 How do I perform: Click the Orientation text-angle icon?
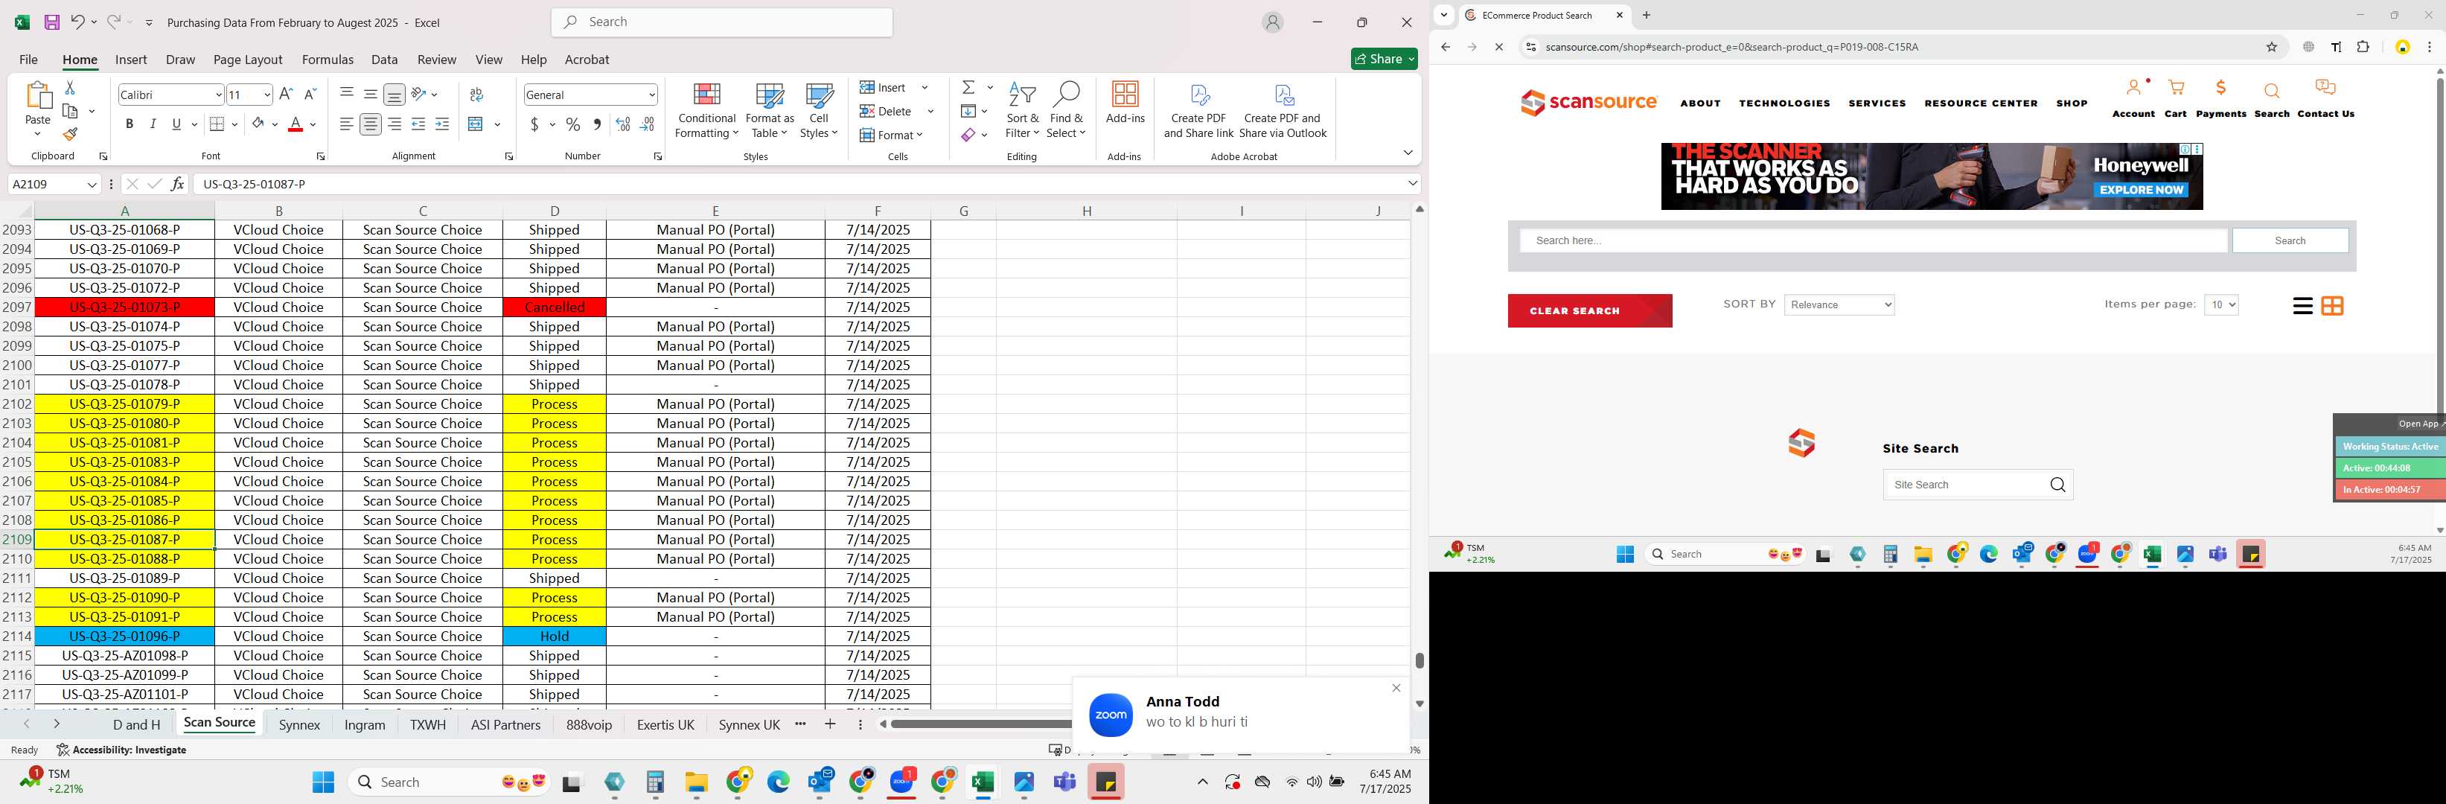(x=419, y=94)
